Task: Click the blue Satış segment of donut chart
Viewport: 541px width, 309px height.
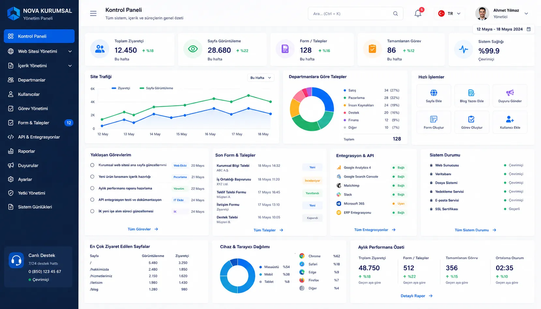Action: pos(325,98)
